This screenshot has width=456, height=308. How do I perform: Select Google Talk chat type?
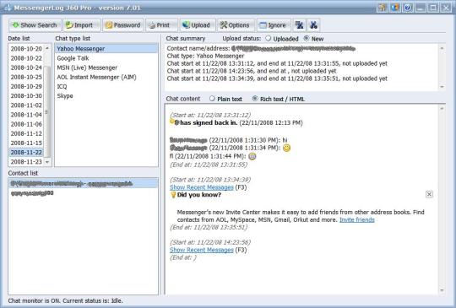pyautogui.click(x=106, y=58)
